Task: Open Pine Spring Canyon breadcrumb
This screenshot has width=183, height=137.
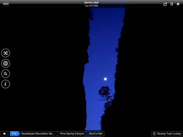Action: point(72,134)
